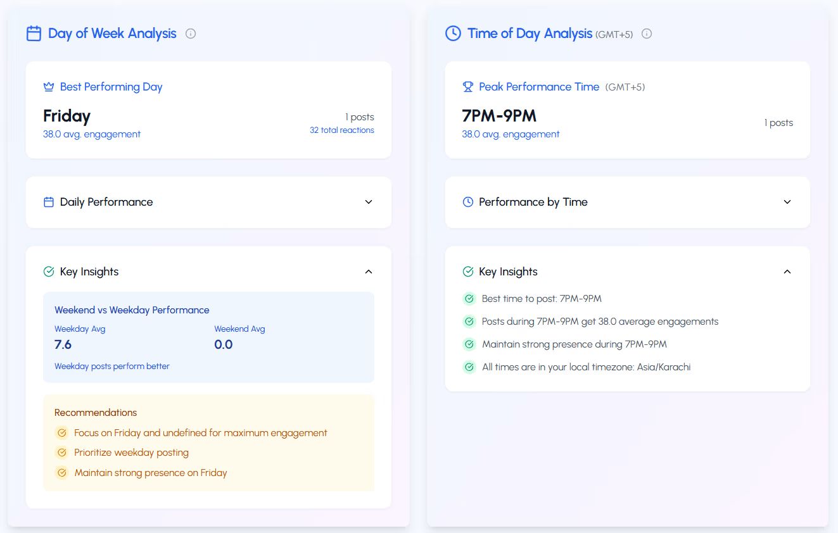Collapse the right Key Insights chevron under Time of Day
838x533 pixels.
[787, 272]
